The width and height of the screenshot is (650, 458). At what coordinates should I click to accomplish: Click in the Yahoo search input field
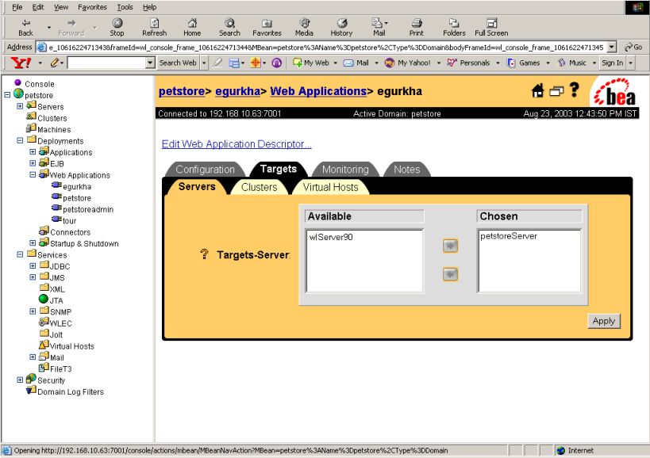click(106, 63)
